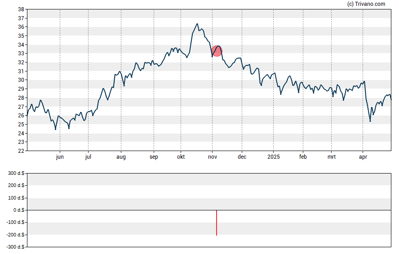This screenshot has width=399, height=254.
Task: Click the red circle marker on price line
Action: coord(217,51)
